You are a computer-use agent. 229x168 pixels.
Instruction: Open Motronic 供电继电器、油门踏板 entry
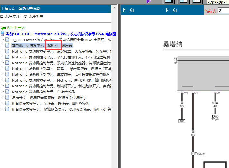tap(62, 80)
